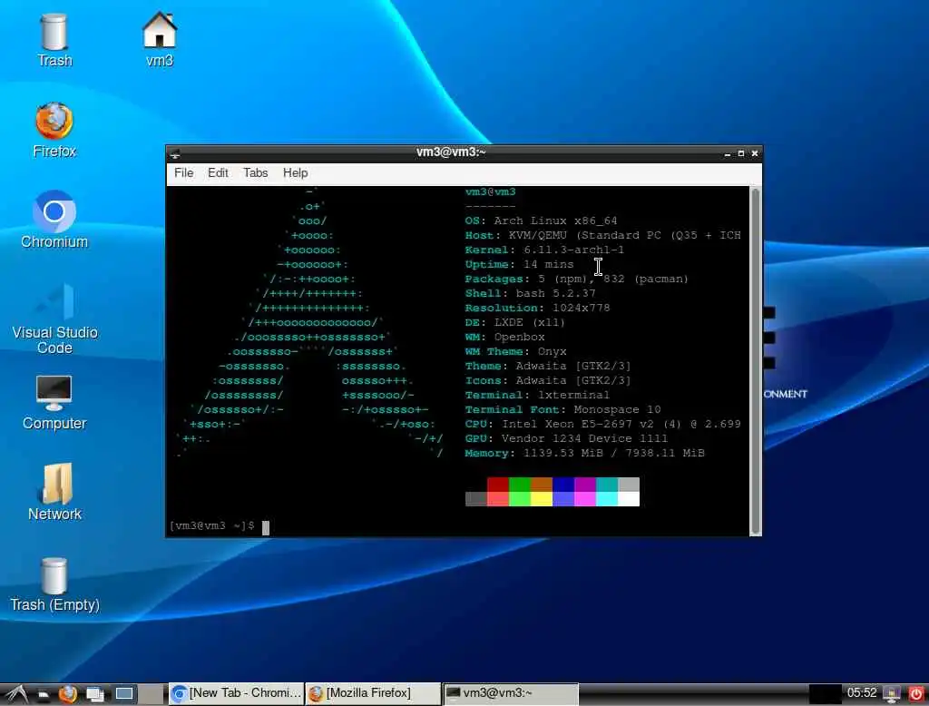The height and width of the screenshot is (706, 929).
Task: Click the 'Icons: Adwaita [GTK2/3]' line
Action: [x=548, y=380]
